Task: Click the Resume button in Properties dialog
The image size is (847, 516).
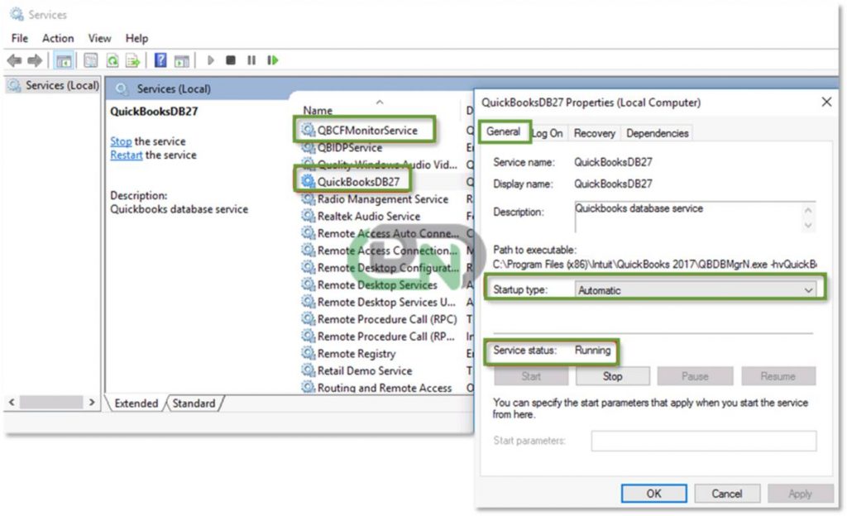Action: pyautogui.click(x=778, y=376)
